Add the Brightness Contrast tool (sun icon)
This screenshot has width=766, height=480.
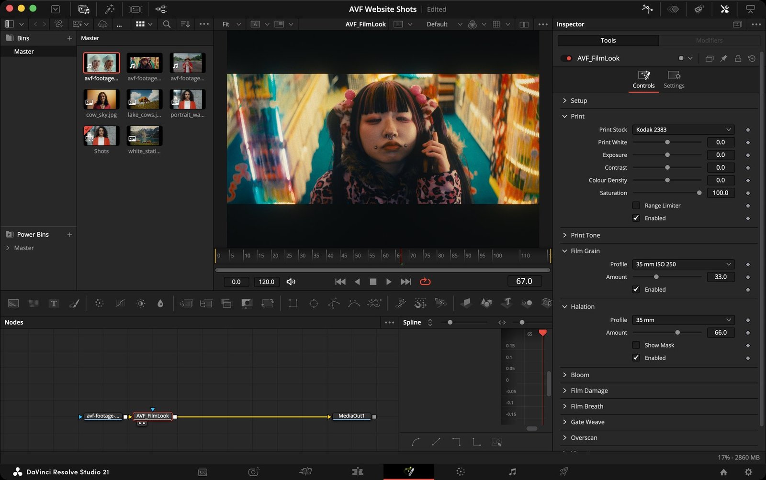click(141, 303)
